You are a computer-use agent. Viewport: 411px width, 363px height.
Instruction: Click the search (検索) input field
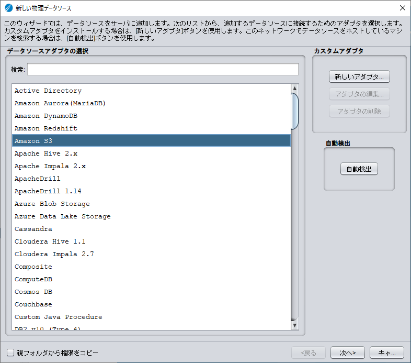click(x=163, y=69)
